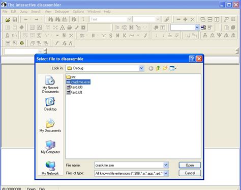Open the Help menu
The height and width of the screenshot is (190, 241).
pos(107,12)
